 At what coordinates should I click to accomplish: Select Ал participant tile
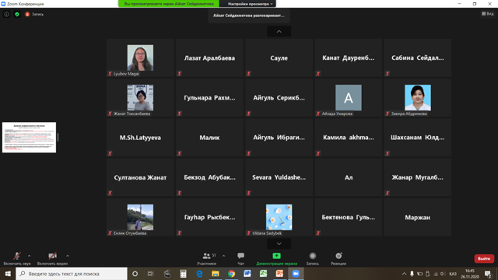(349, 177)
